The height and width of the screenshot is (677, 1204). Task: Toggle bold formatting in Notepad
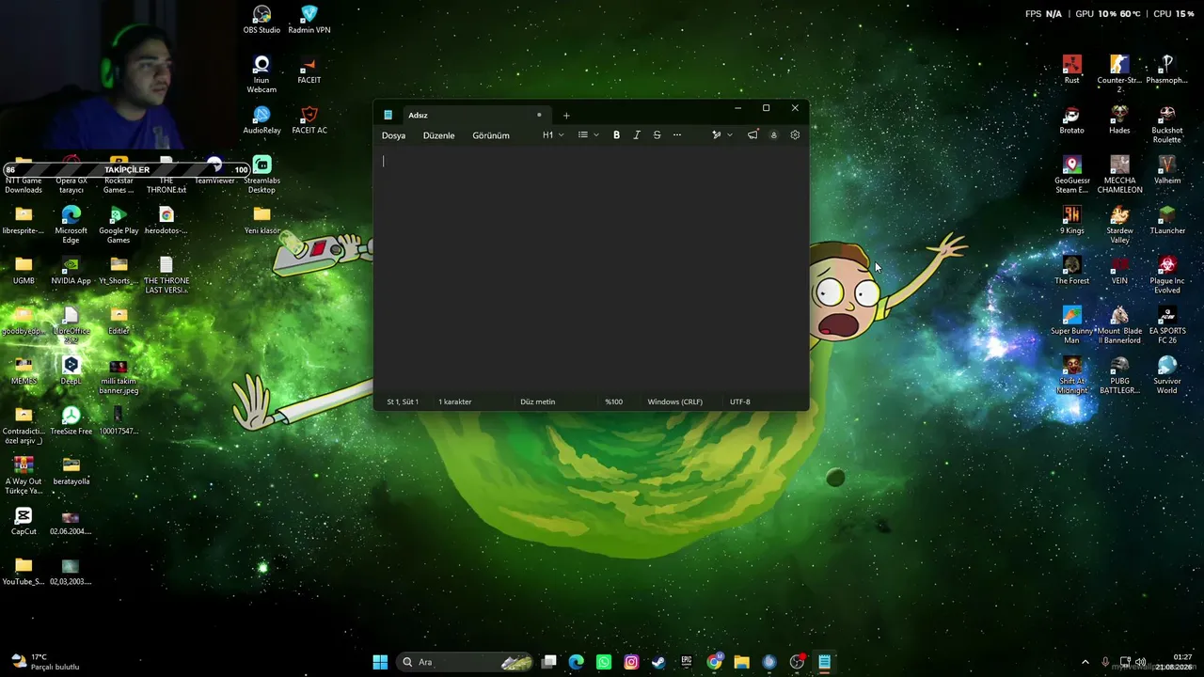[616, 135]
